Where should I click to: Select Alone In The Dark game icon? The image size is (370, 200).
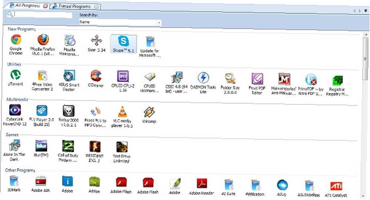pos(15,146)
